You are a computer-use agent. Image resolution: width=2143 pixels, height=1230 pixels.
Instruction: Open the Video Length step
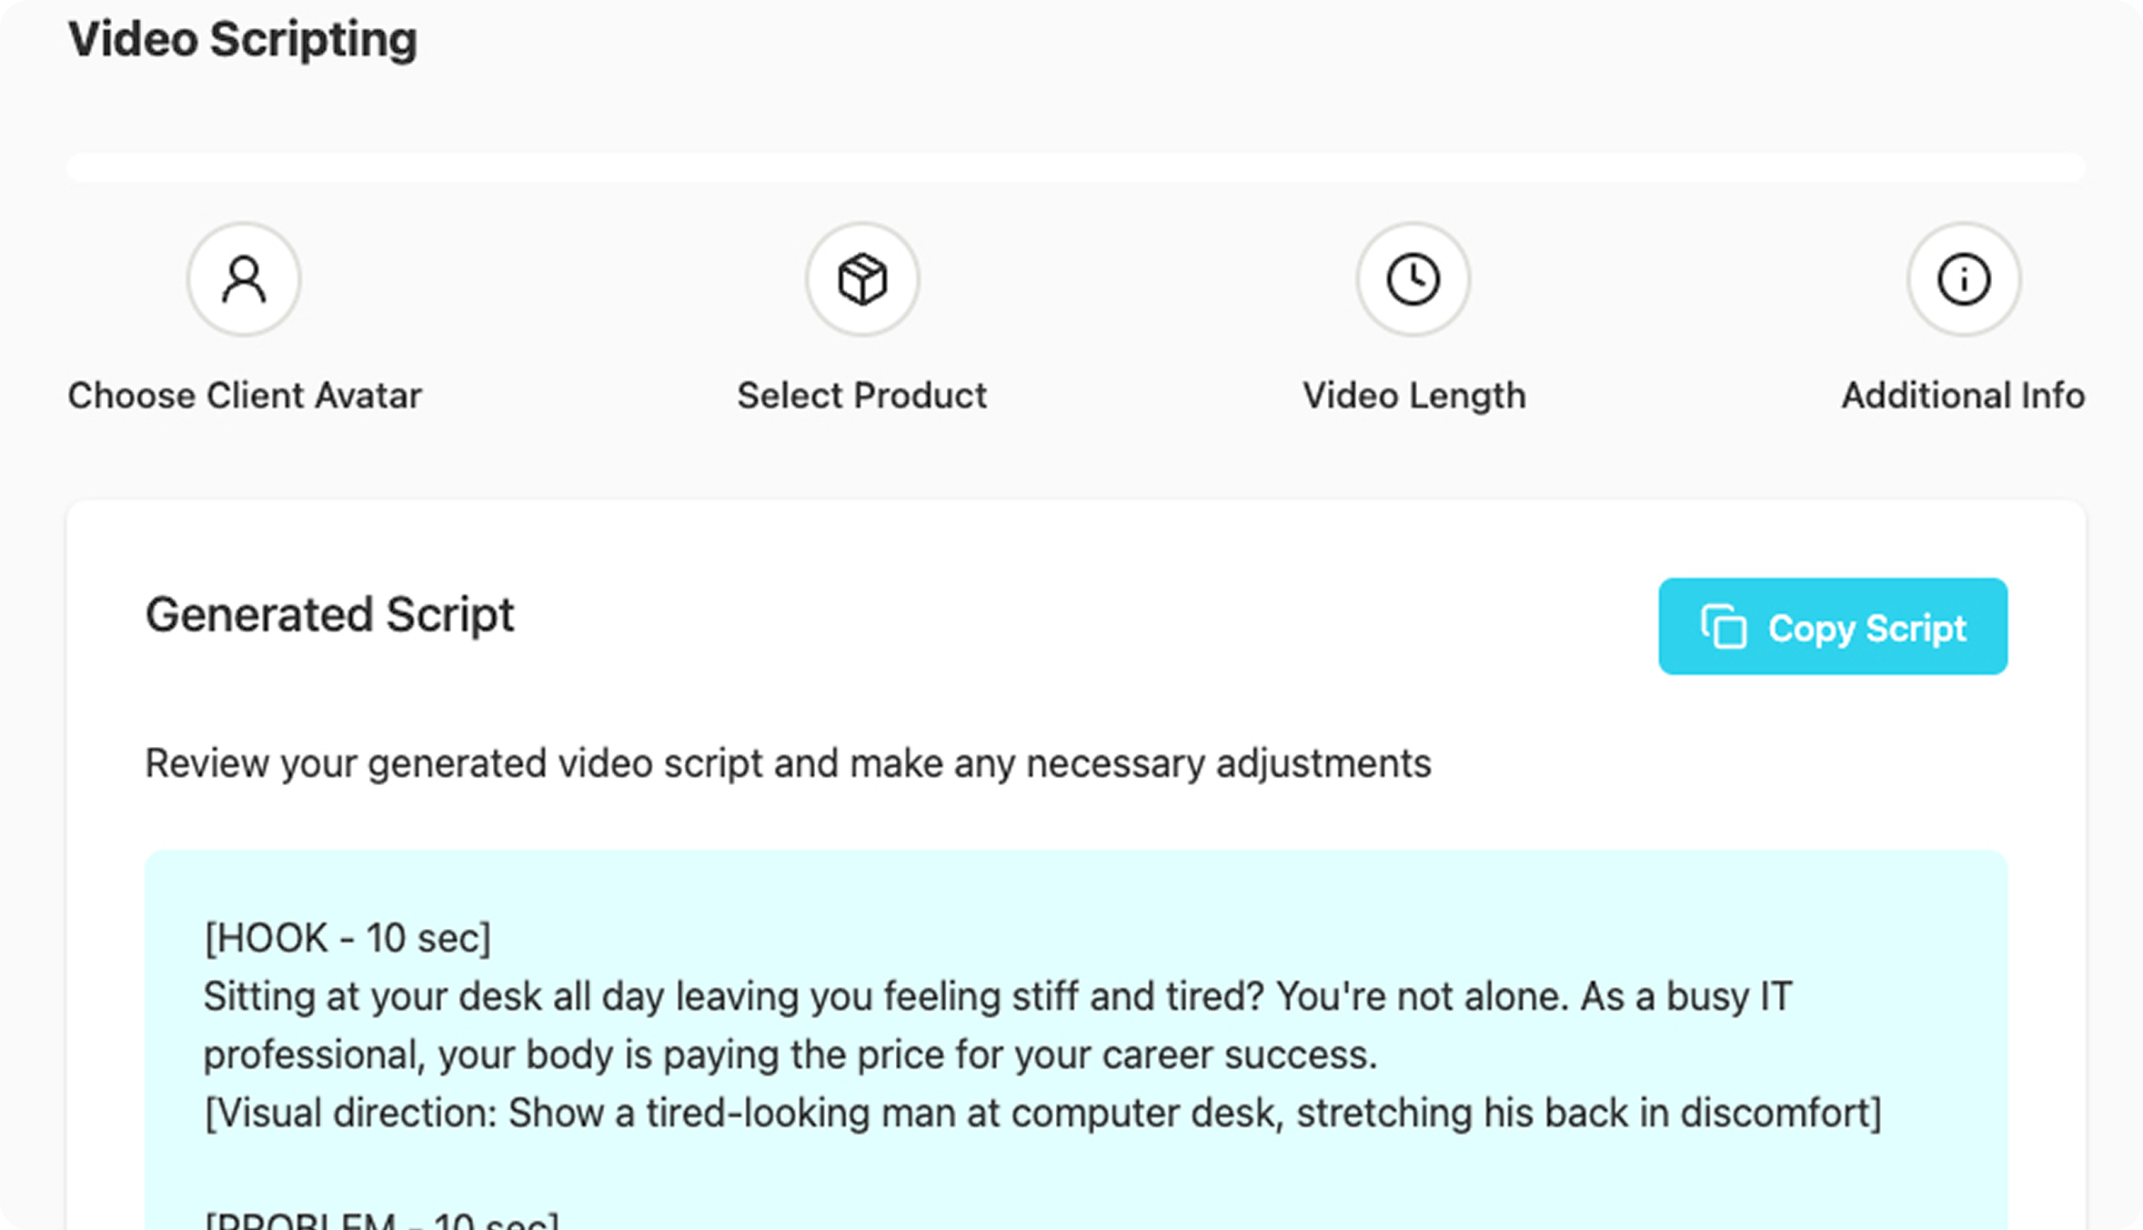tap(1413, 395)
